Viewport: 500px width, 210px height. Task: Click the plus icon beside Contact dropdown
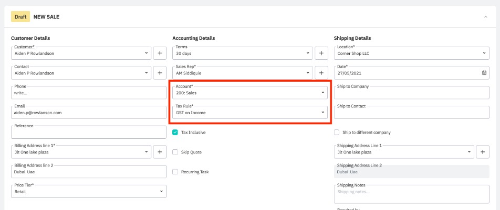point(160,73)
